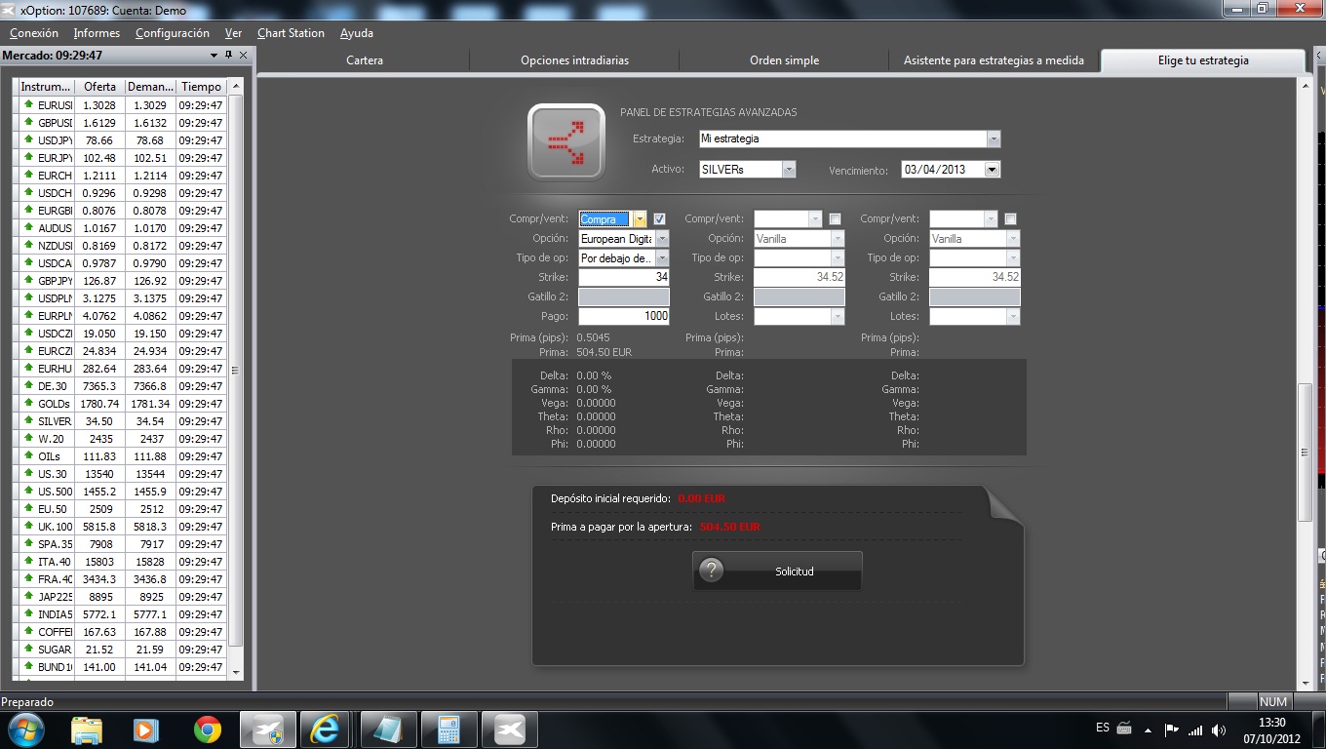The height and width of the screenshot is (749, 1326).
Task: Sort by the Oferta column header
Action: tap(99, 87)
